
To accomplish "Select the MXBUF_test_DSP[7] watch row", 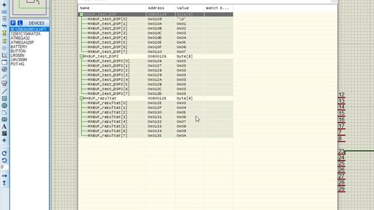I will [156, 52].
